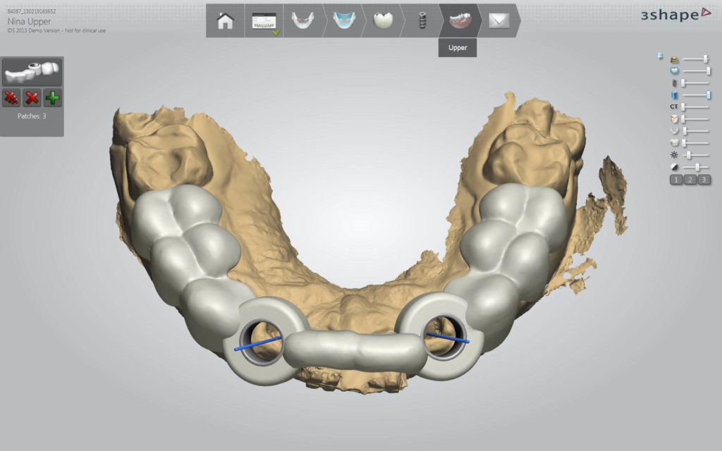Image resolution: width=722 pixels, height=451 pixels.
Task: Select view preset 1 button
Action: point(676,180)
